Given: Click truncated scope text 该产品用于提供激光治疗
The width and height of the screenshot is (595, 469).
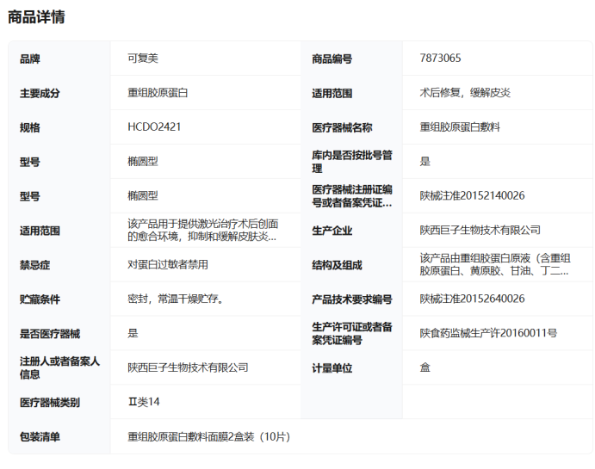Looking at the screenshot, I should tap(203, 230).
